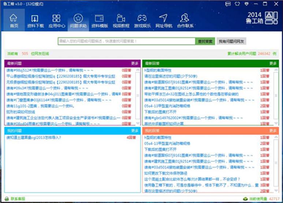Open the 安全生产承诺书 question in 最新问题

pyautogui.click(x=63, y=118)
